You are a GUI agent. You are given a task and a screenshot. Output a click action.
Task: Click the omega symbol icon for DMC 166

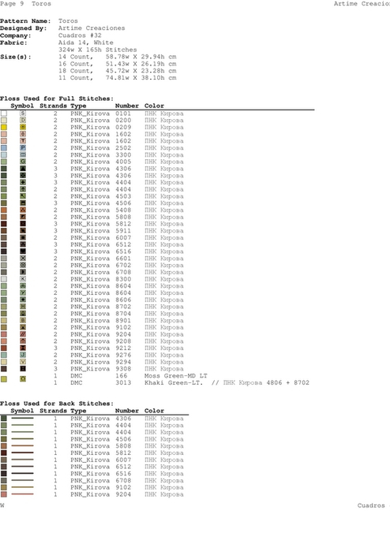point(23,379)
